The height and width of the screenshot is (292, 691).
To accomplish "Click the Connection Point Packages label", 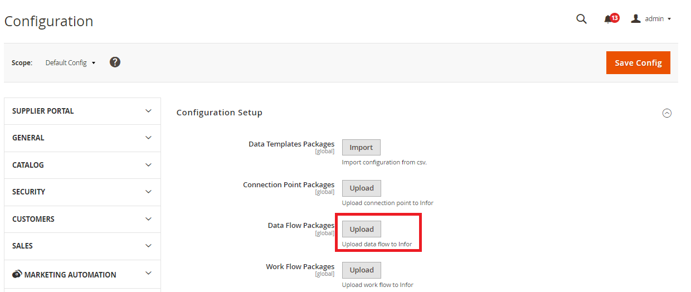I will tap(289, 184).
